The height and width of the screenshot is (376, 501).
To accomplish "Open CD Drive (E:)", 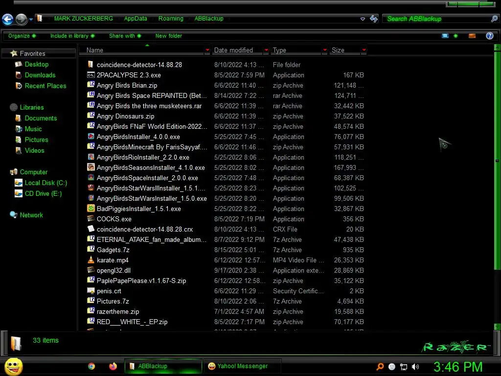I will 43,194.
